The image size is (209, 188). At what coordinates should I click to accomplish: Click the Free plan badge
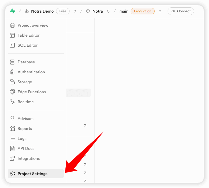(63, 11)
